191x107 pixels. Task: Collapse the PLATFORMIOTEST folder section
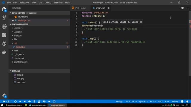pos(39,24)
